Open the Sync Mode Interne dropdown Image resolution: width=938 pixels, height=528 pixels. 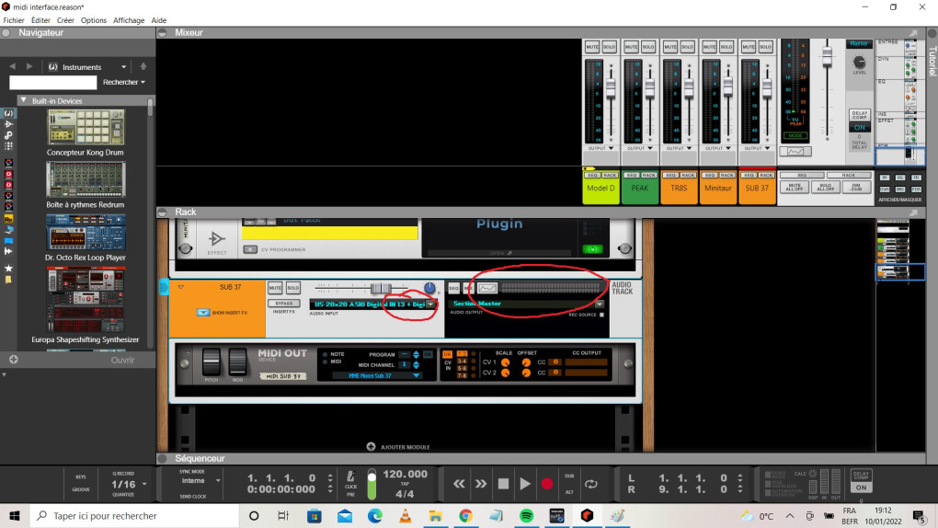[218, 481]
